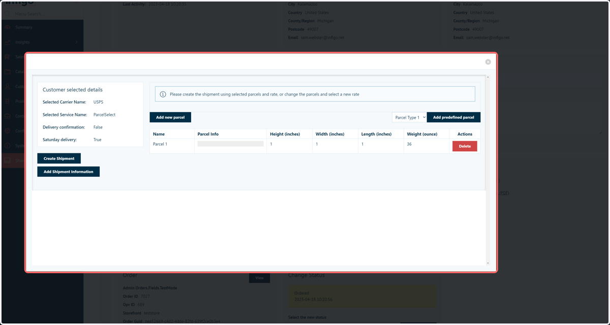This screenshot has width=610, height=325.
Task: Click the Saturday delivery value 'True'
Action: [x=98, y=140]
